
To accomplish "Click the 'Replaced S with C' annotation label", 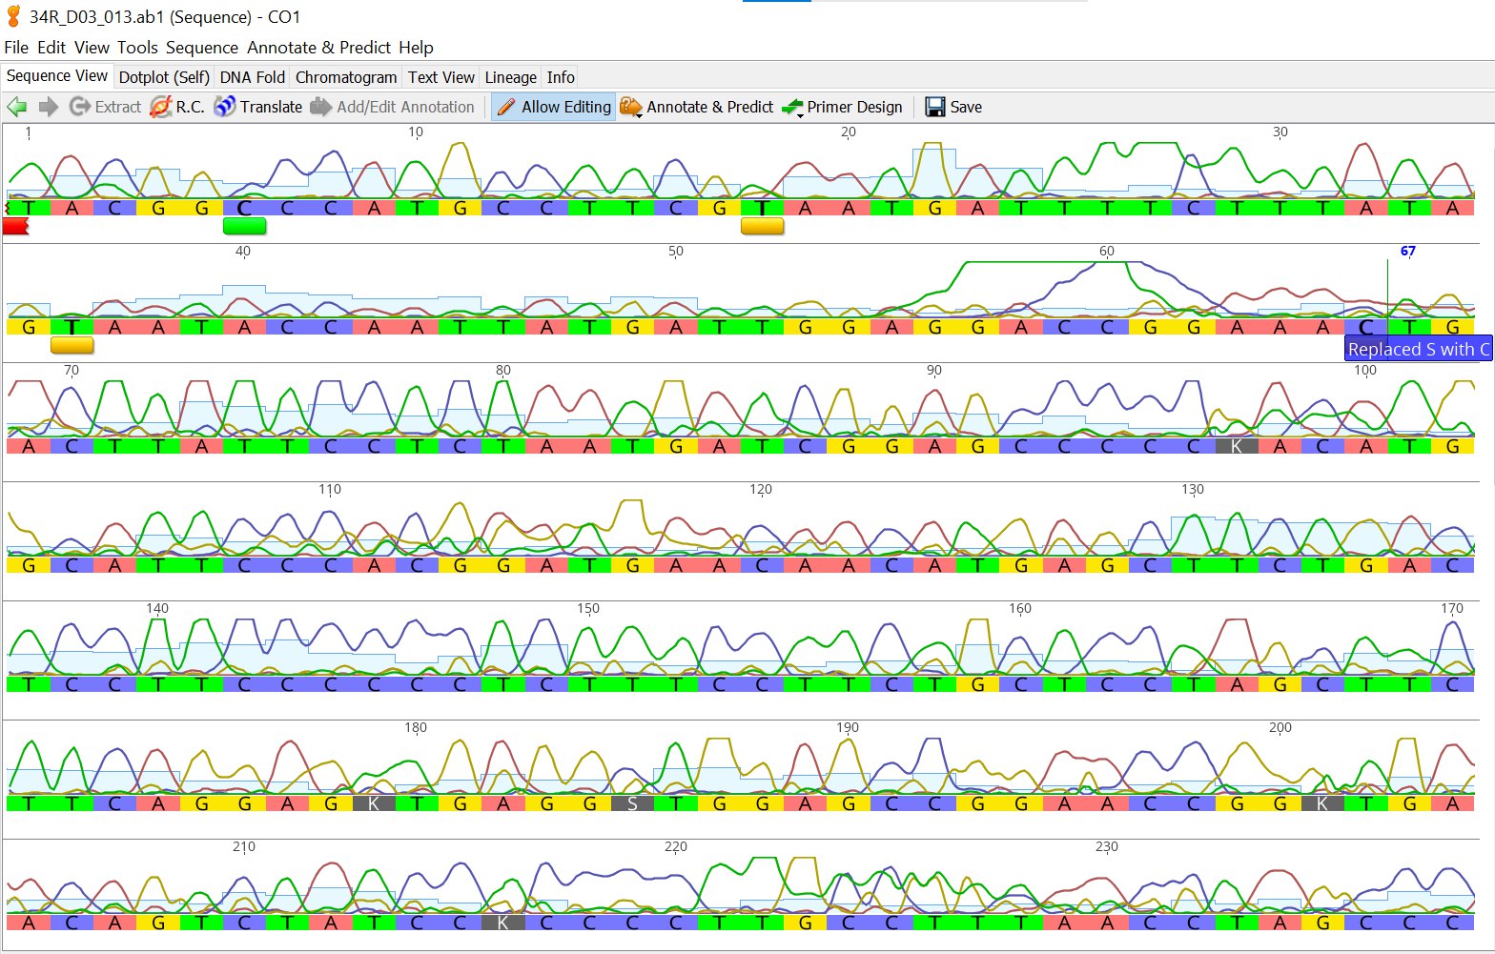I will coord(1418,349).
